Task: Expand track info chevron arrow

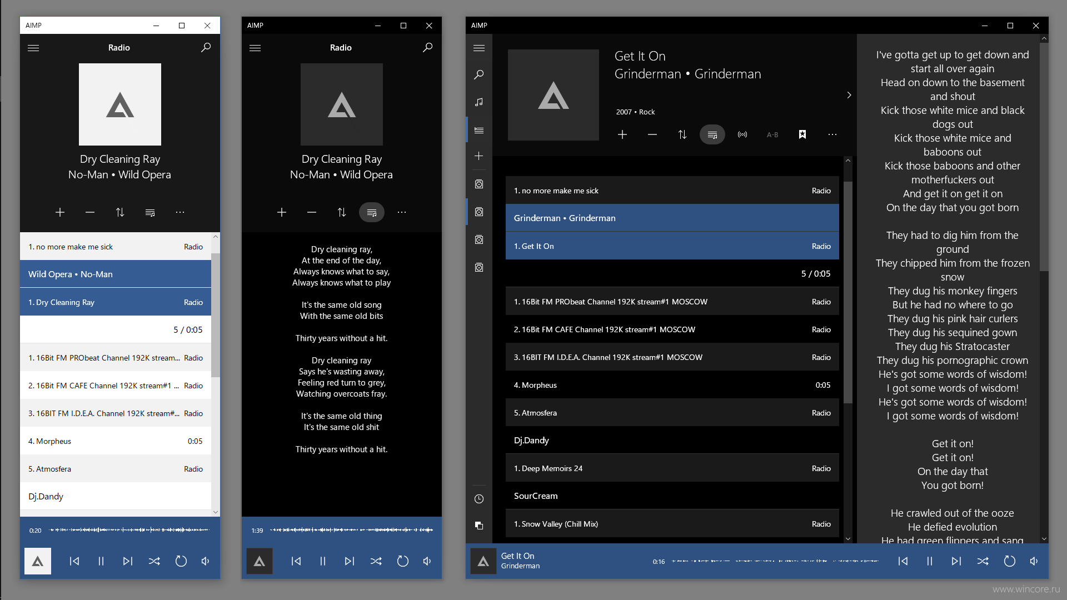Action: tap(849, 95)
